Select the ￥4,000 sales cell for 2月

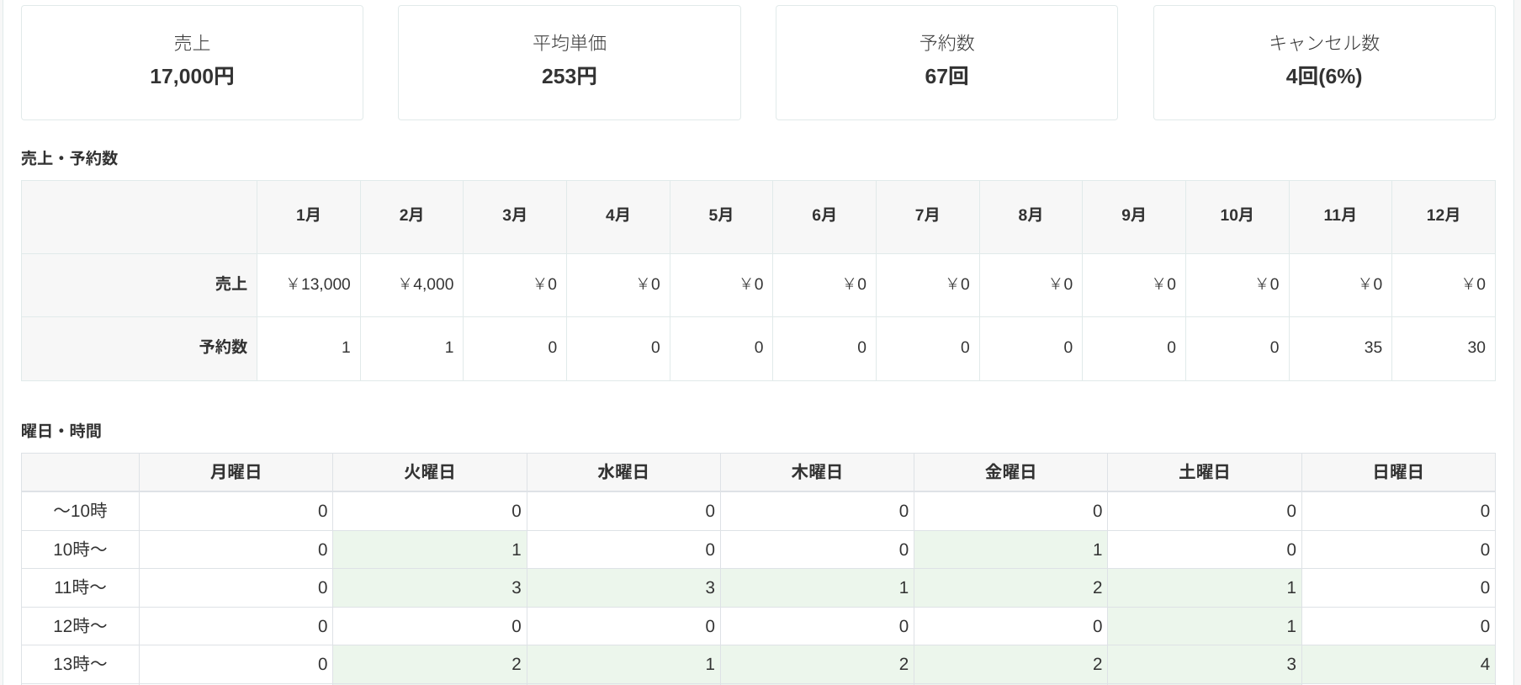(x=426, y=284)
